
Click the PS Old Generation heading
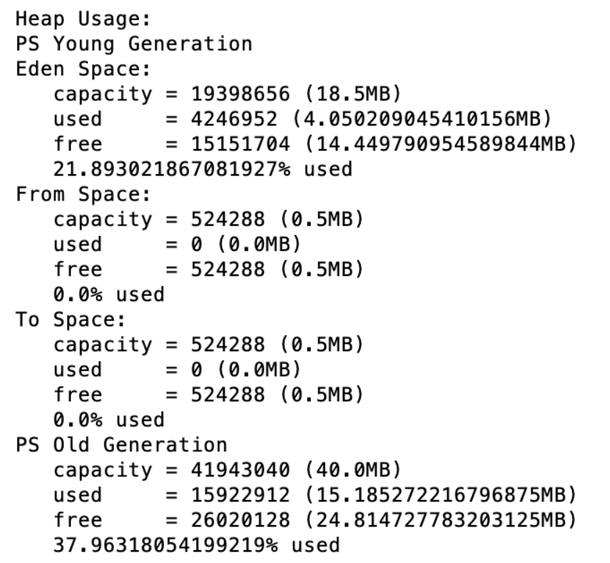122,446
